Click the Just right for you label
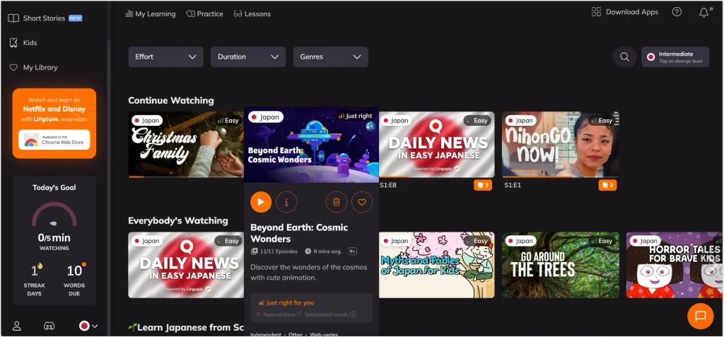 (x=286, y=303)
